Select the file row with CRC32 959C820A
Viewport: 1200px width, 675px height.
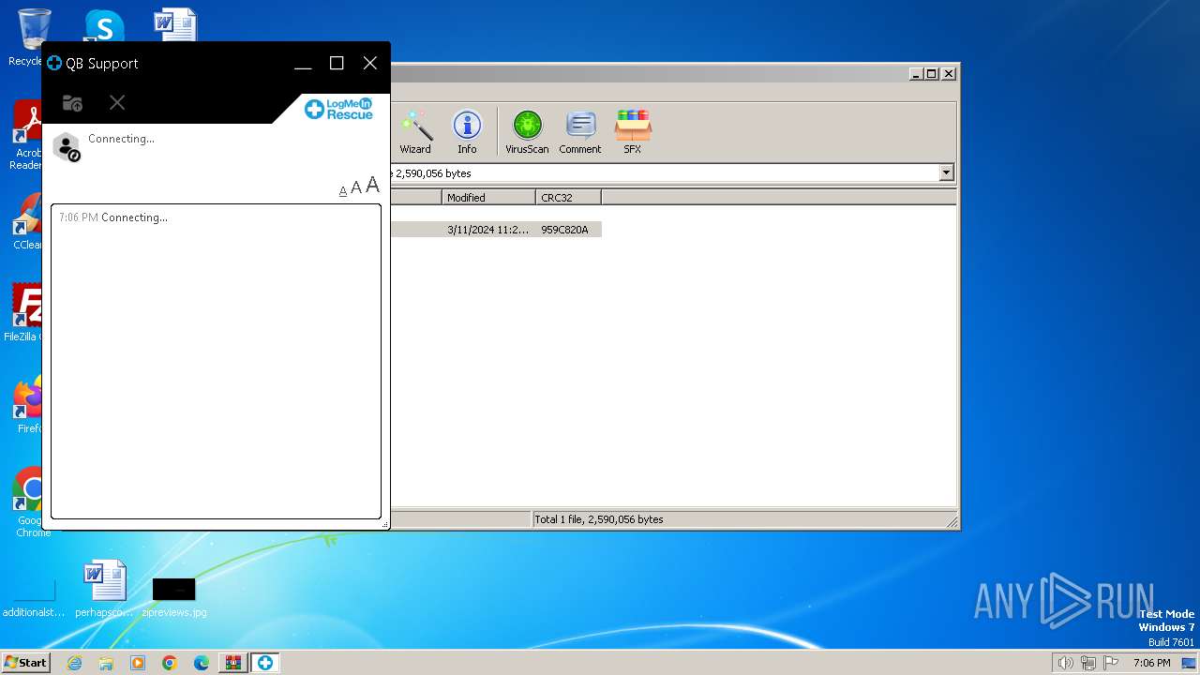497,230
